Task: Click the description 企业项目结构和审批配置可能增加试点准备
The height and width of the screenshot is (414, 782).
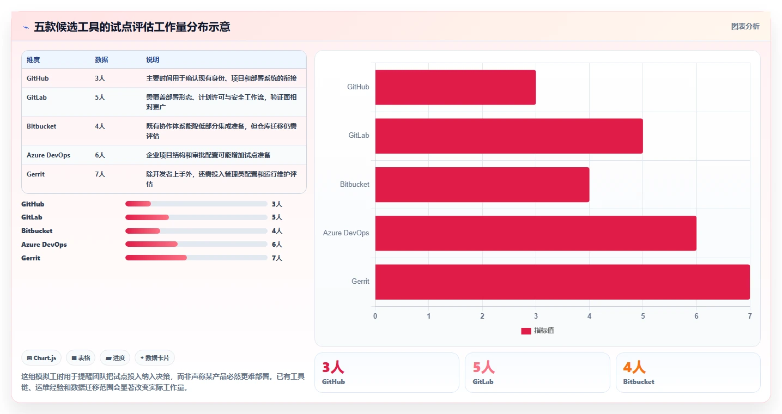Action: coord(208,155)
